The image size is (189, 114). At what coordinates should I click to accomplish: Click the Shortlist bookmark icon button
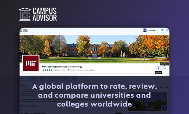tap(158, 68)
